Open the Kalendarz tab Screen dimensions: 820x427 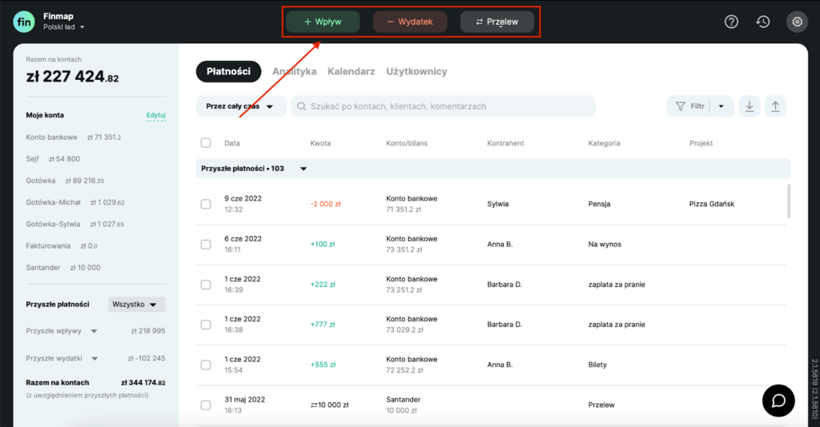click(x=351, y=71)
